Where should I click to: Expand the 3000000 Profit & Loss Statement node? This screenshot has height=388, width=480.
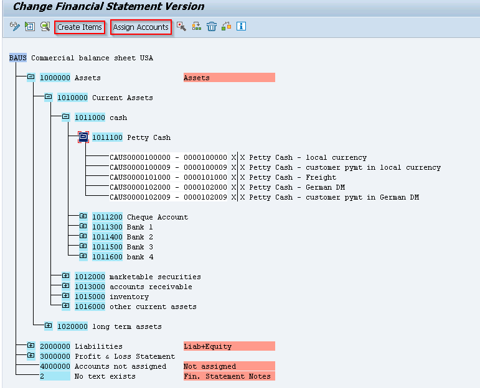31,355
